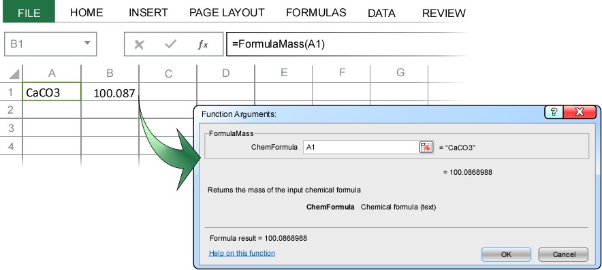The image size is (602, 270).
Task: Click the ChemFormula argument input field
Action: coord(360,147)
